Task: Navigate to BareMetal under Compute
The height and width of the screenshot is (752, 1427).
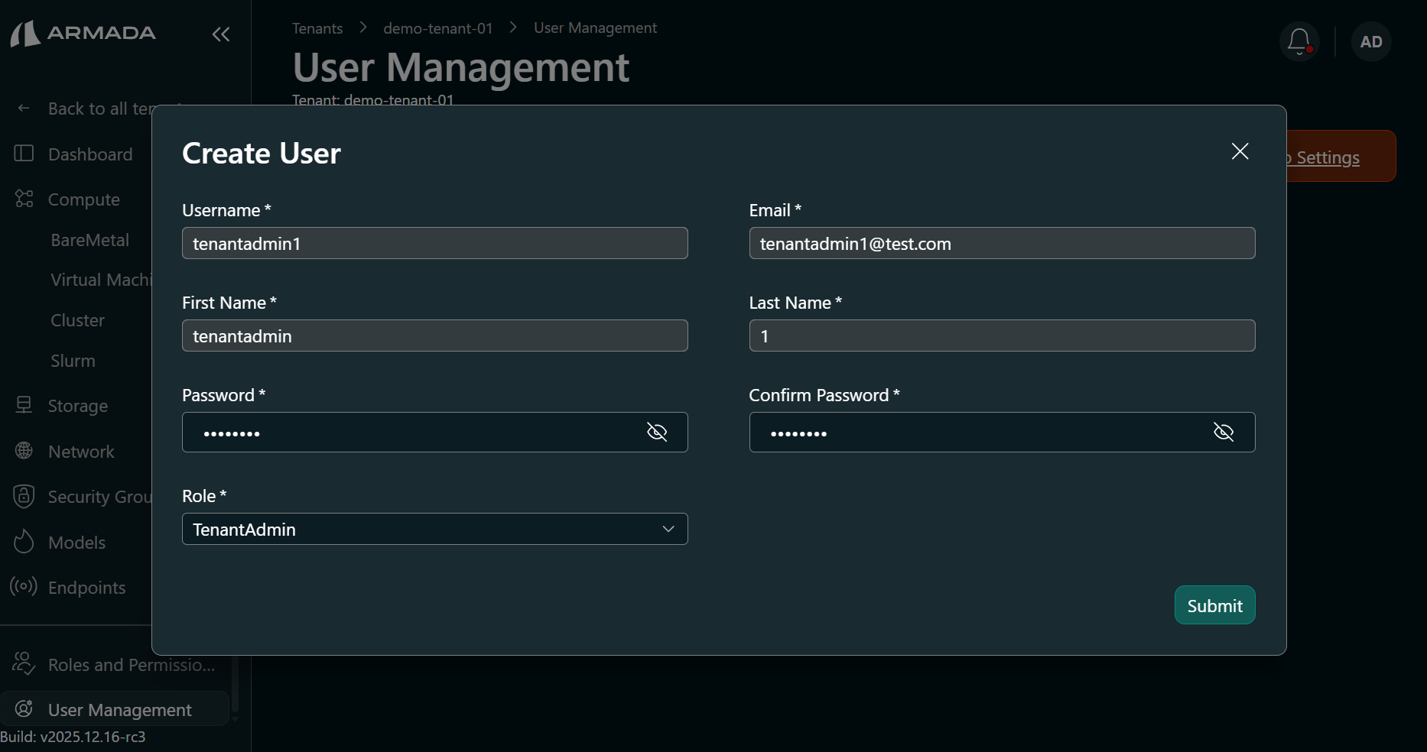Action: coord(89,239)
